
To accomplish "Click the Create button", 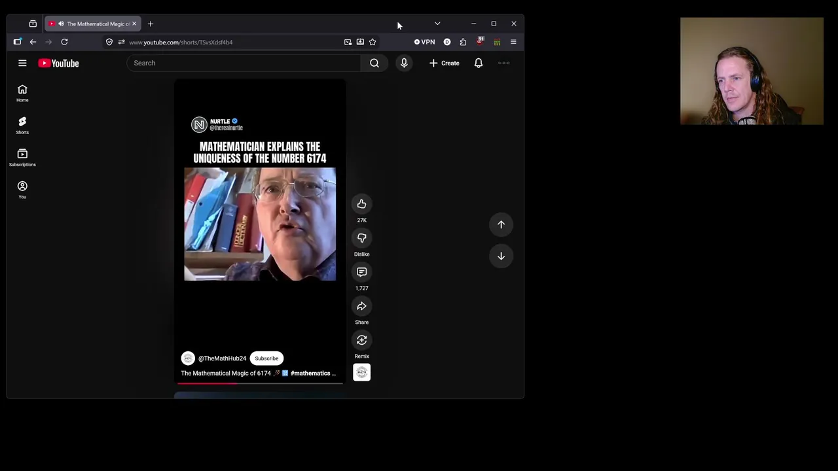I will (445, 63).
